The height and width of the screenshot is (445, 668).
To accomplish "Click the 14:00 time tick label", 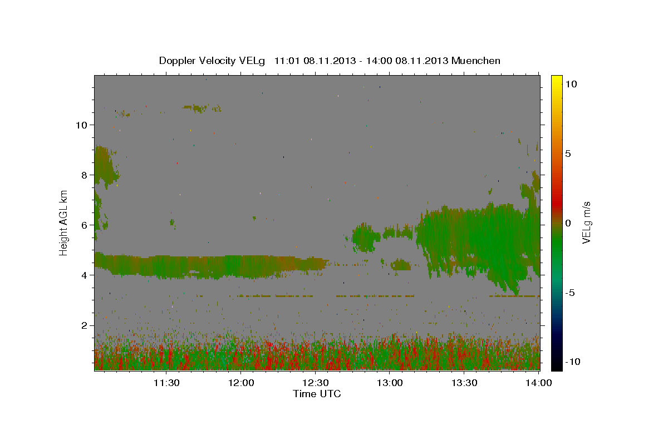I will click(x=539, y=382).
